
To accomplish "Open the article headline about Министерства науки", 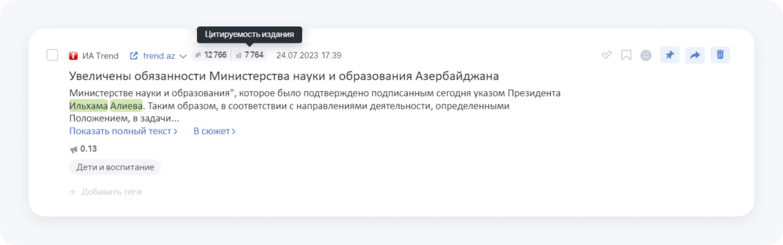I will pyautogui.click(x=284, y=76).
